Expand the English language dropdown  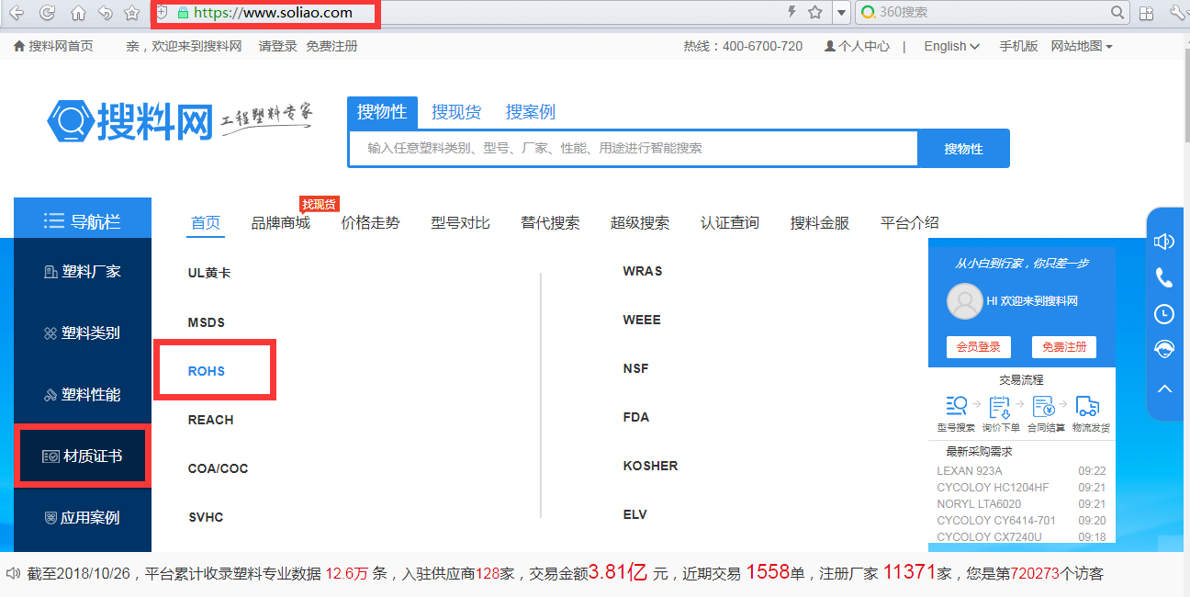951,46
